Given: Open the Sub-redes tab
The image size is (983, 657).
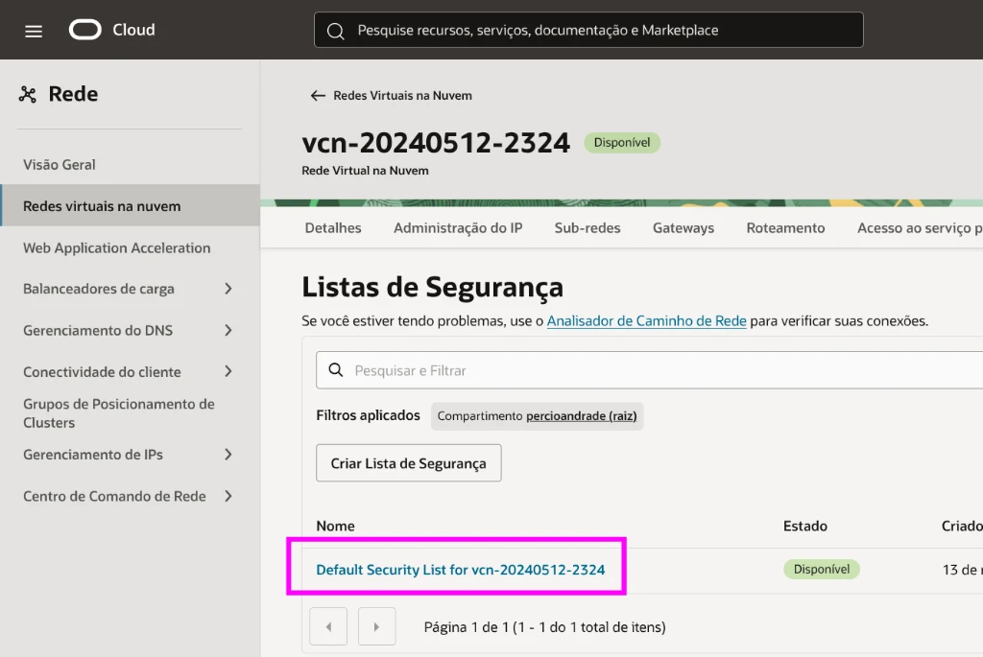Looking at the screenshot, I should (587, 228).
